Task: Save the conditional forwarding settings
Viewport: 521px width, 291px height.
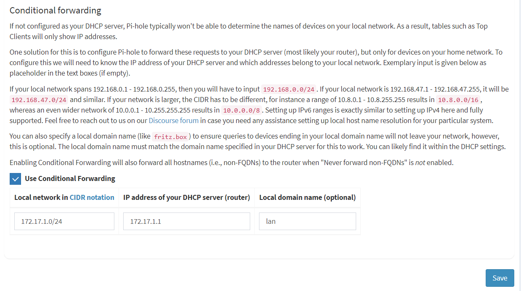Action: [x=500, y=278]
